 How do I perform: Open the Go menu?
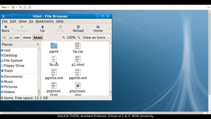[x=31, y=21]
